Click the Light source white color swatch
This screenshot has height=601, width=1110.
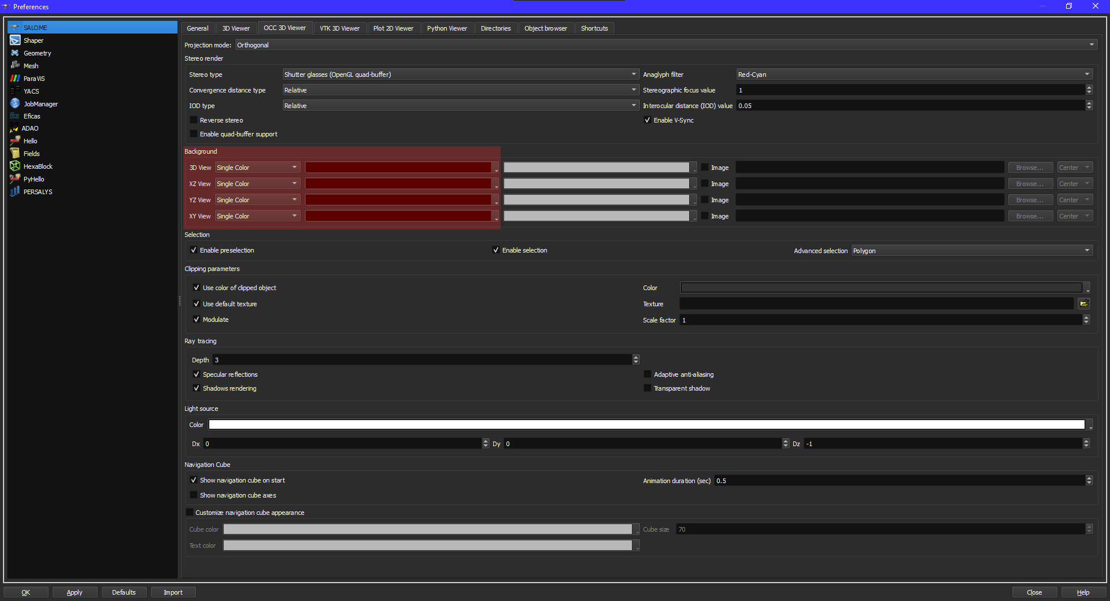(x=646, y=425)
